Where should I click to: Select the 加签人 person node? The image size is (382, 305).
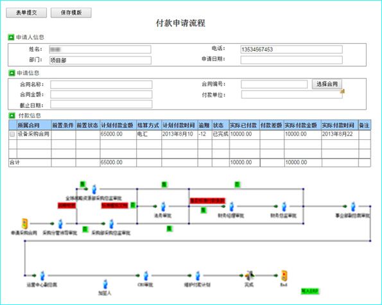pyautogui.click(x=105, y=284)
